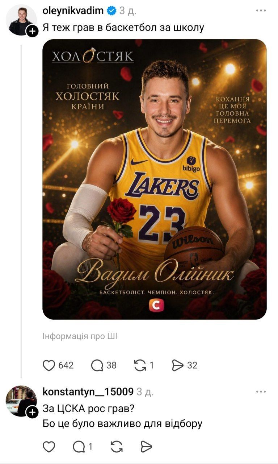Follow oleynikvadim via avatar plus badge

32,32
